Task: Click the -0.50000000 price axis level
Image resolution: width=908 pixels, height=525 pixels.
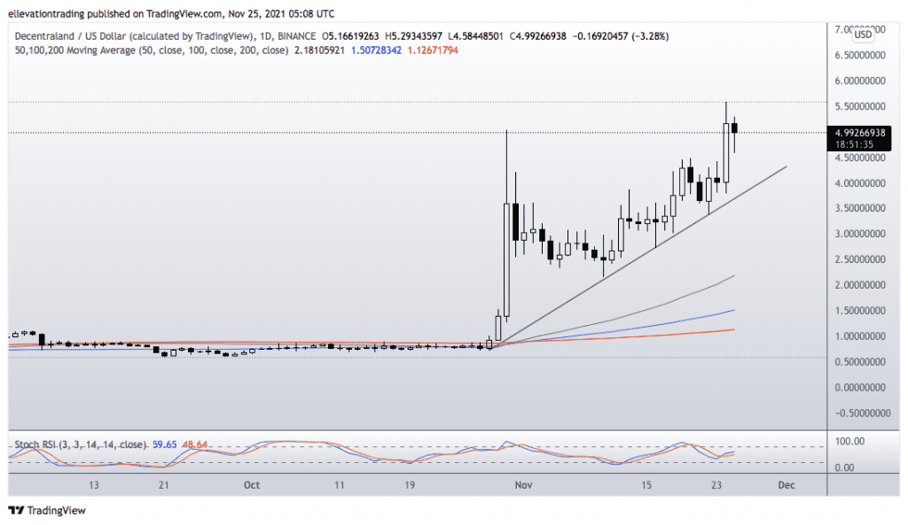Action: 858,413
